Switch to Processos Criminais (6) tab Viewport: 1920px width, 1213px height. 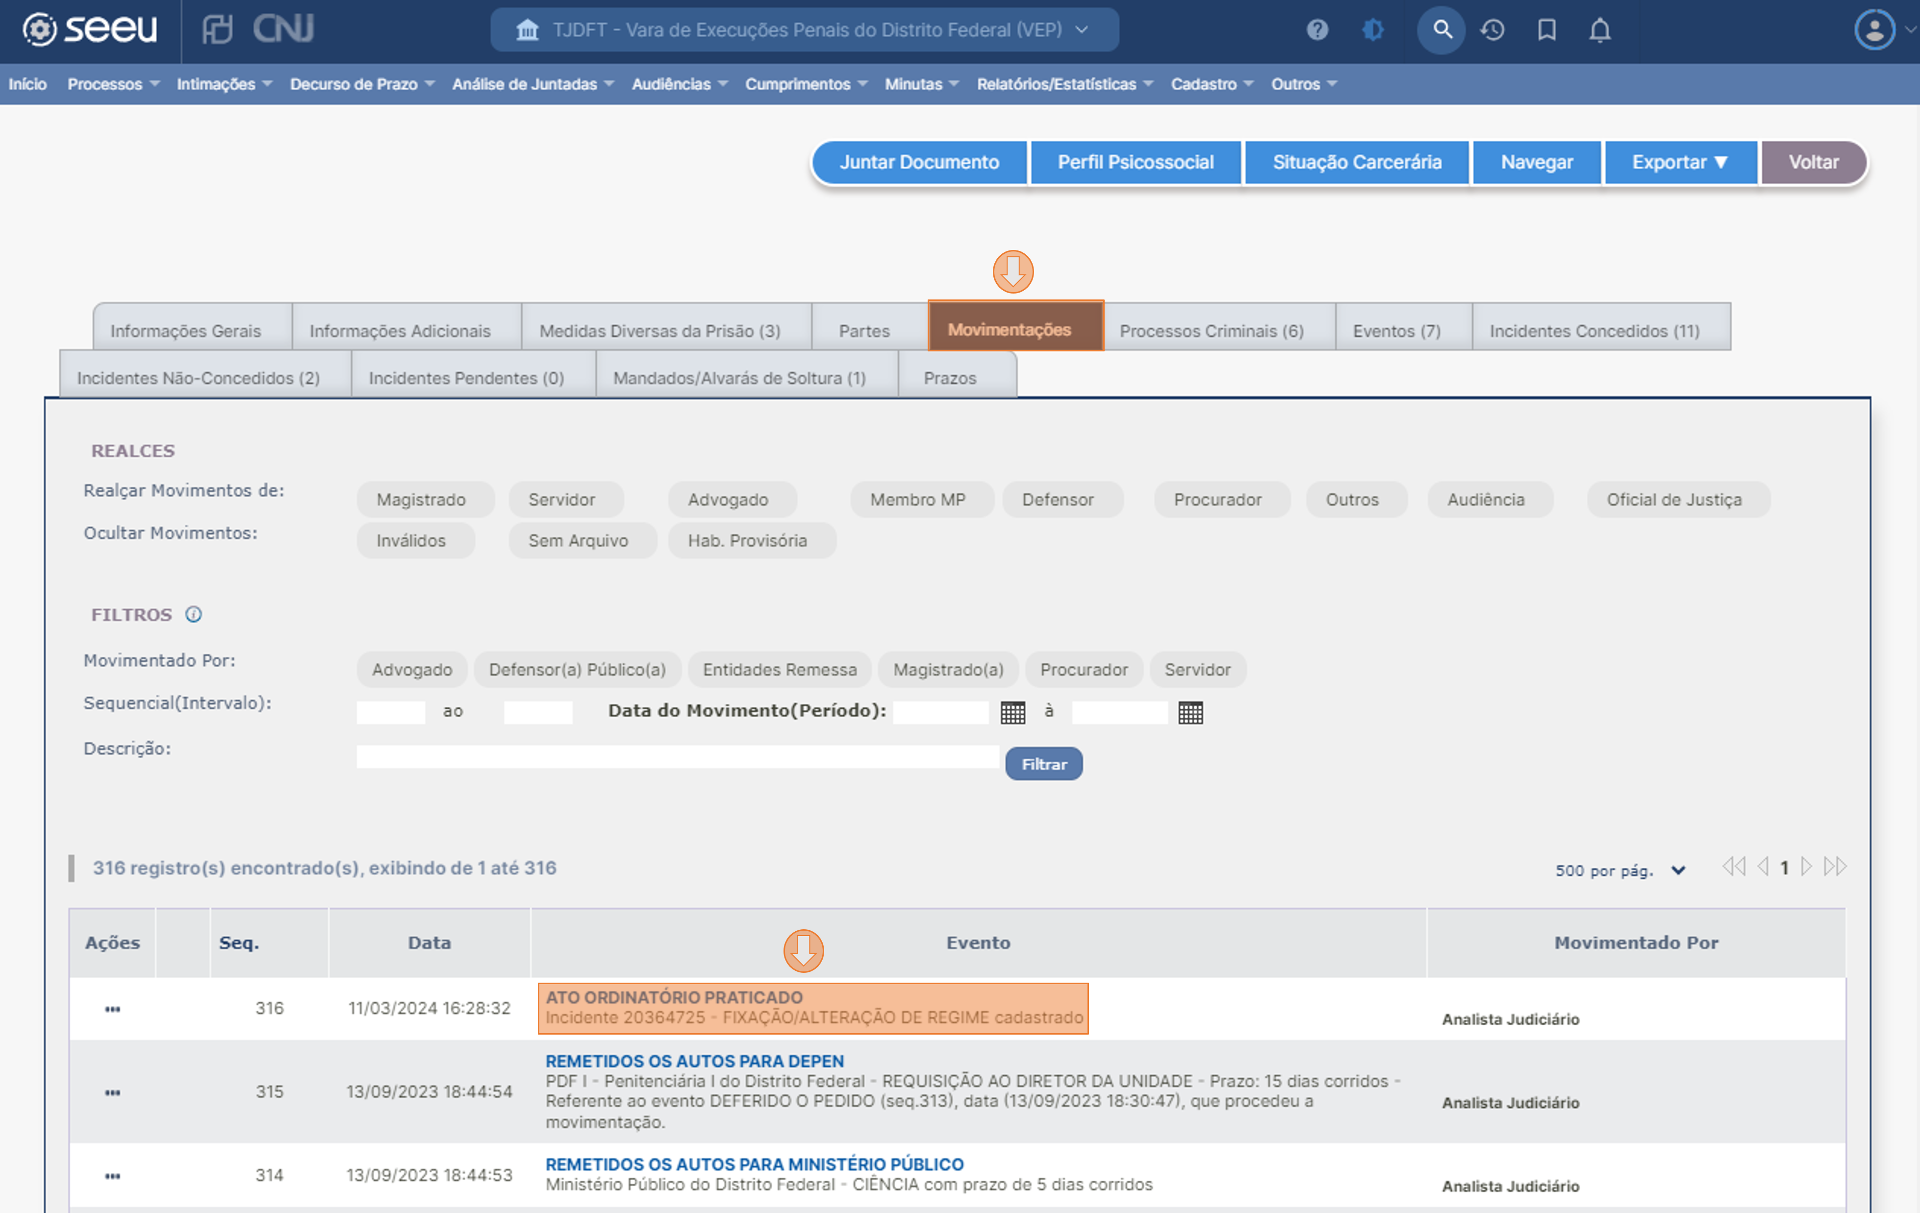[x=1211, y=331]
